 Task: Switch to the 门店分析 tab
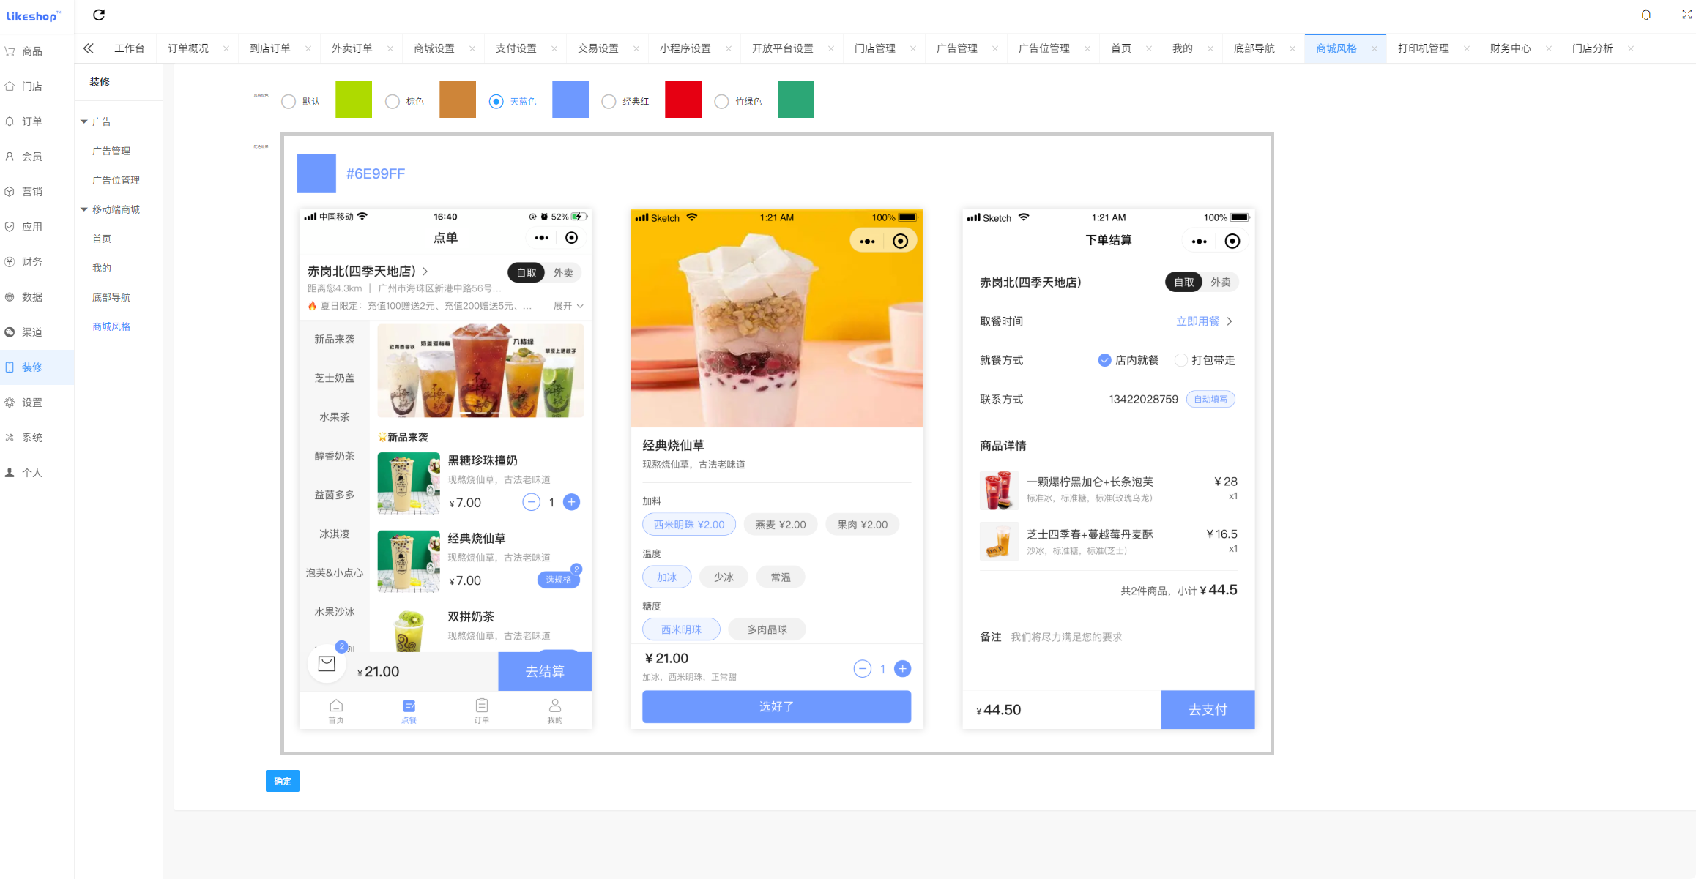[x=1592, y=48]
